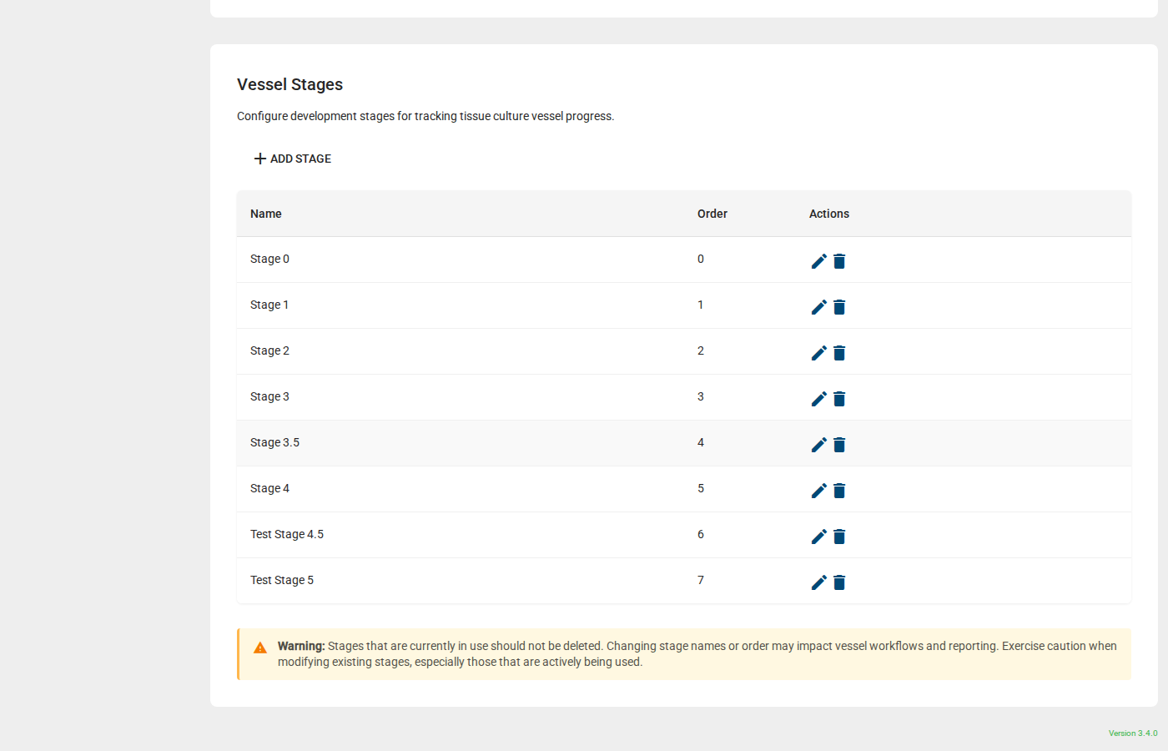
Task: Delete the Stage 3.5 stage
Action: point(839,444)
